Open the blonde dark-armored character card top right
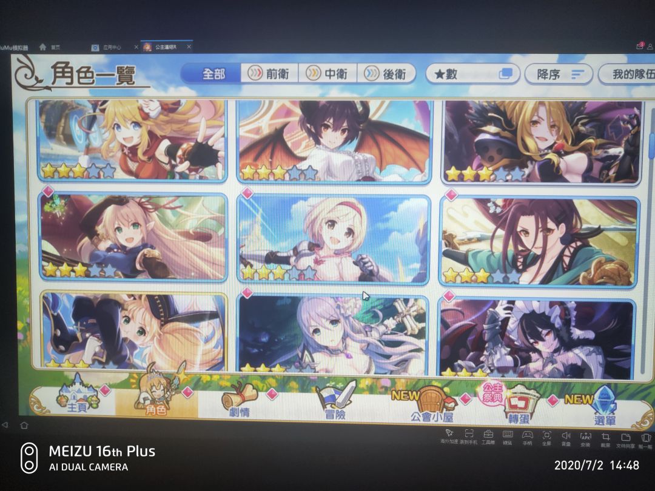Viewport: 655px width, 491px height. point(542,142)
